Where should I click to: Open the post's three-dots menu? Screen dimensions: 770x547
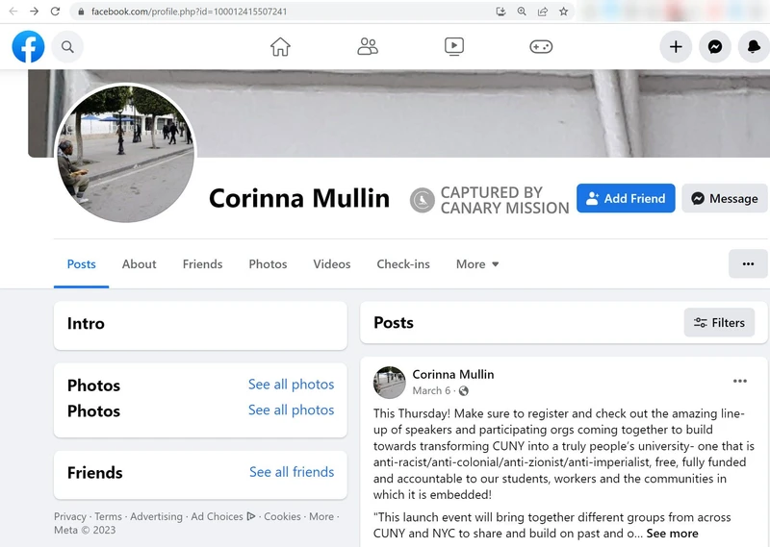click(739, 382)
